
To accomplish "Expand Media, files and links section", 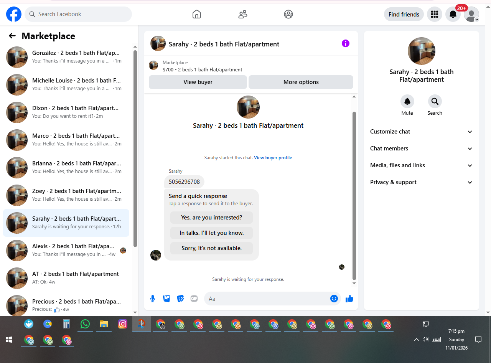I will point(422,165).
